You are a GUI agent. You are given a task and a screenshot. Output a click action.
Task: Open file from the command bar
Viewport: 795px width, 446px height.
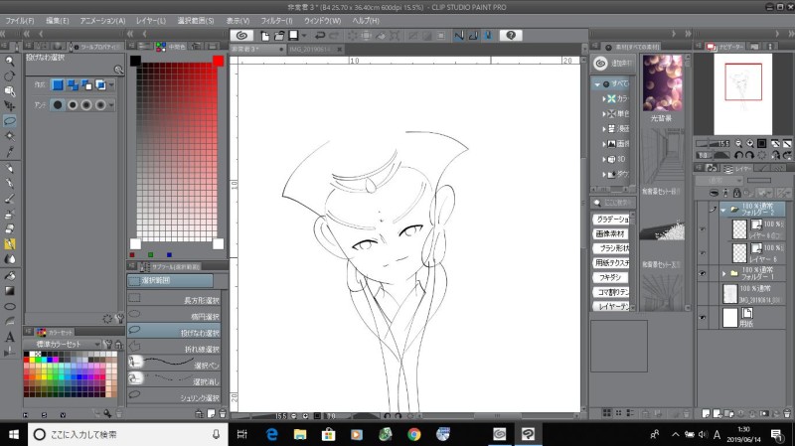pos(279,36)
